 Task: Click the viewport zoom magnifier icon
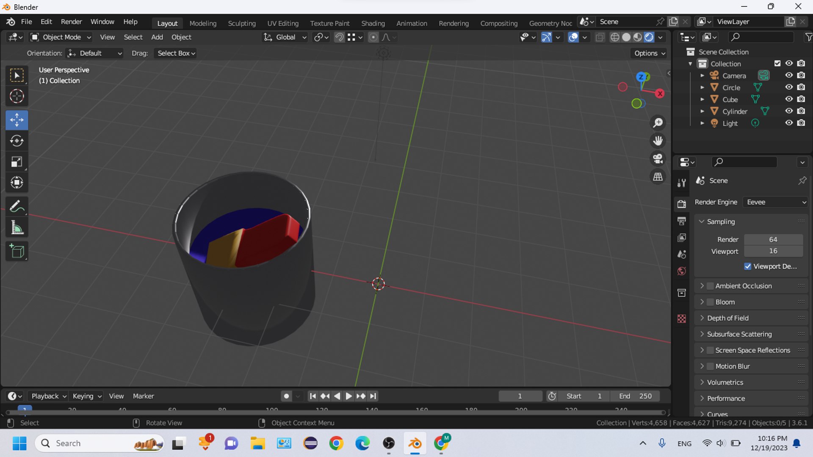658,123
